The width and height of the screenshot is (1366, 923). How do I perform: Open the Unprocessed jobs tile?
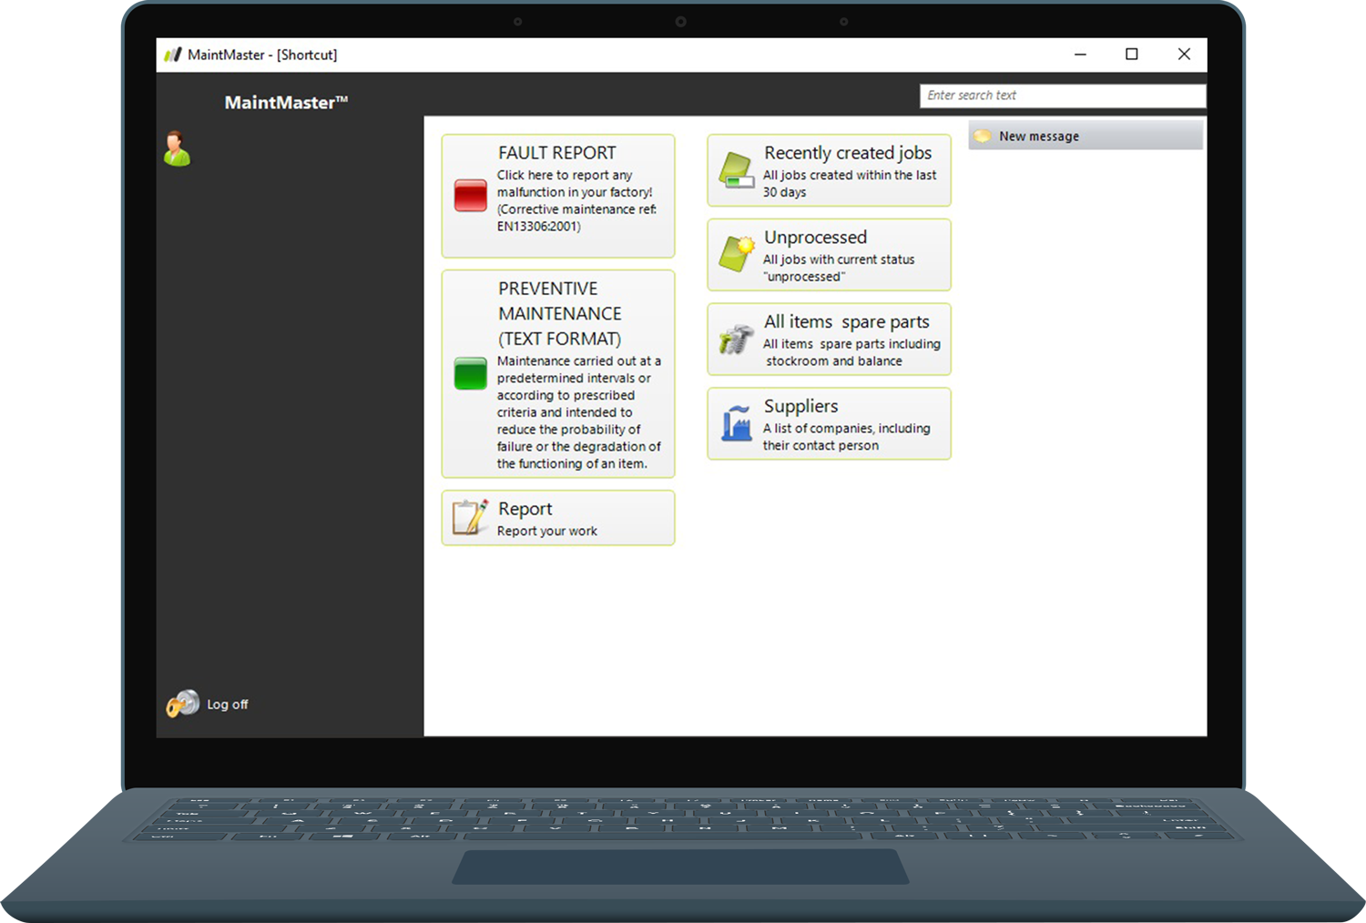[829, 255]
